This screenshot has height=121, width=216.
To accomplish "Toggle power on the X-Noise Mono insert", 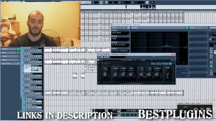I will coord(112,31).
